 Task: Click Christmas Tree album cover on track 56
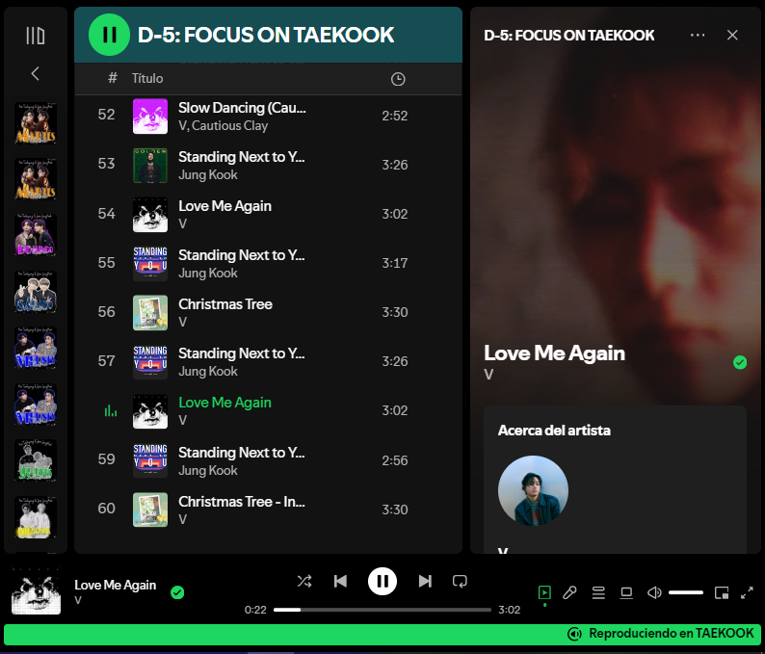pyautogui.click(x=150, y=313)
